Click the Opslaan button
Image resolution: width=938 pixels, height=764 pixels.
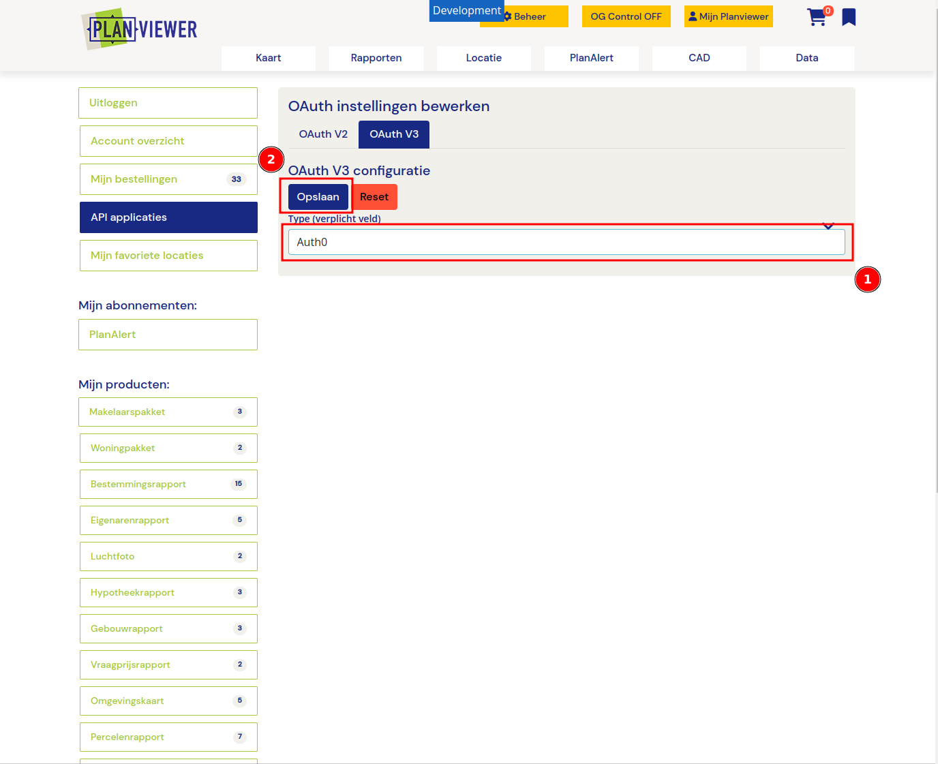click(x=318, y=197)
